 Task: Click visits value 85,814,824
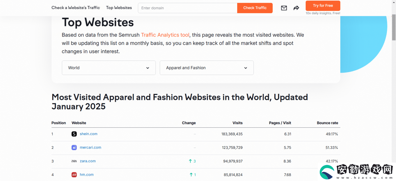click(x=233, y=175)
